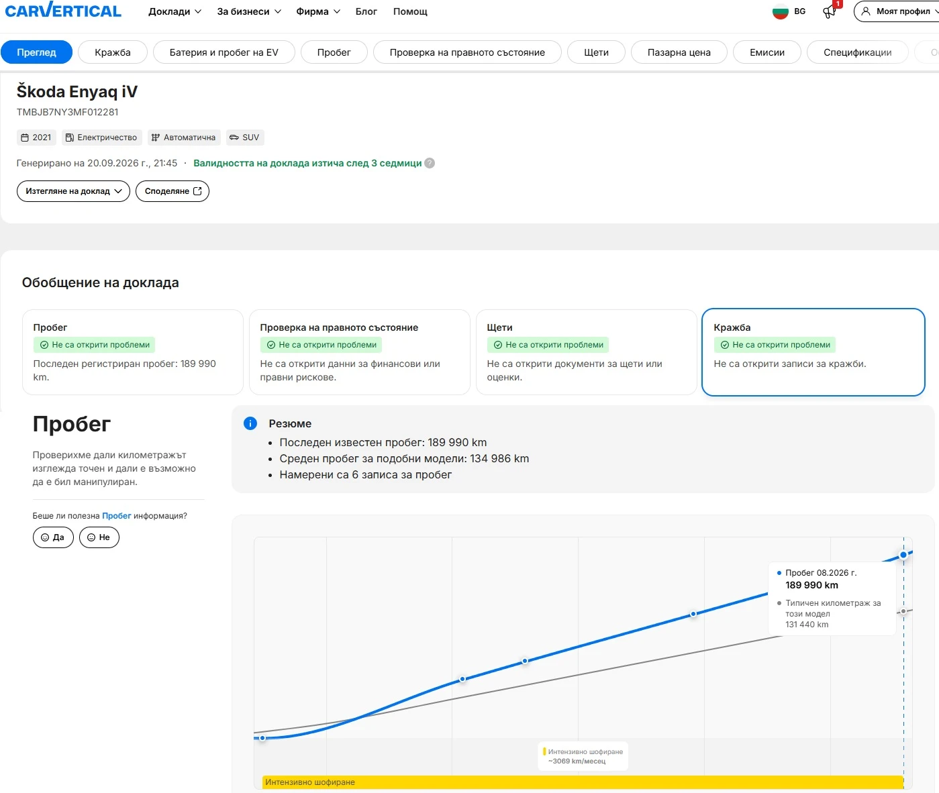Click the gearbox icon in Автоматична tag

pos(156,138)
